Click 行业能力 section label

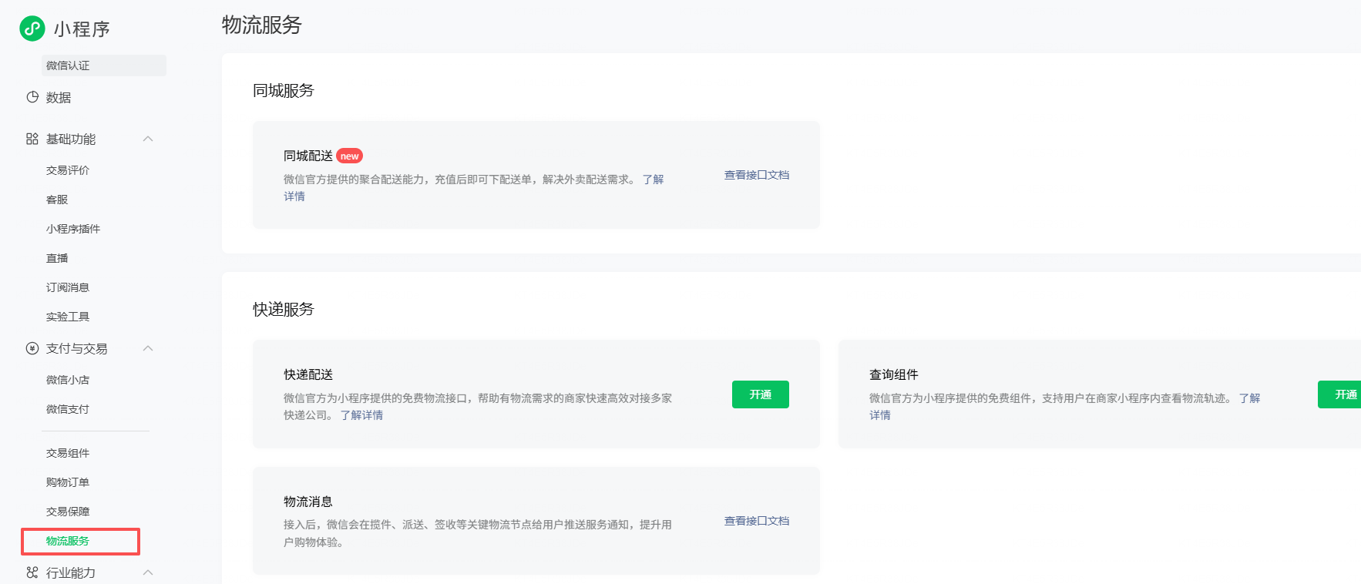(x=71, y=572)
